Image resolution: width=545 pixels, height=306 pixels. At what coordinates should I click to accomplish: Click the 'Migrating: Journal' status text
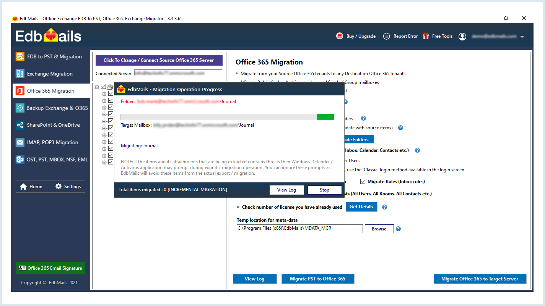click(139, 146)
